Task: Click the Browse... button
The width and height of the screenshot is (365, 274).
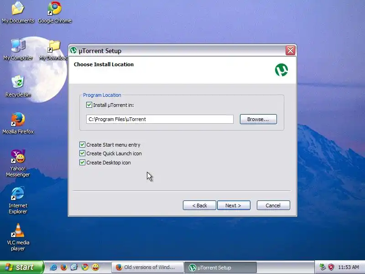Action: 258,119
